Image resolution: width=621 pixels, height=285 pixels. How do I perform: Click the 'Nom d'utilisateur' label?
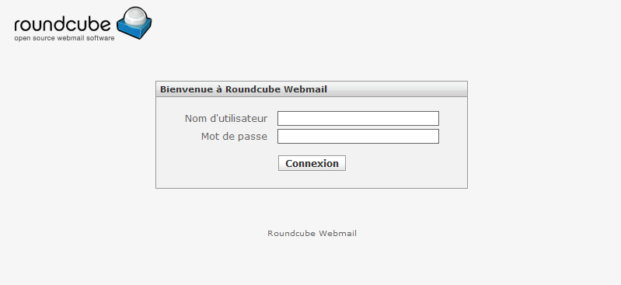point(225,118)
